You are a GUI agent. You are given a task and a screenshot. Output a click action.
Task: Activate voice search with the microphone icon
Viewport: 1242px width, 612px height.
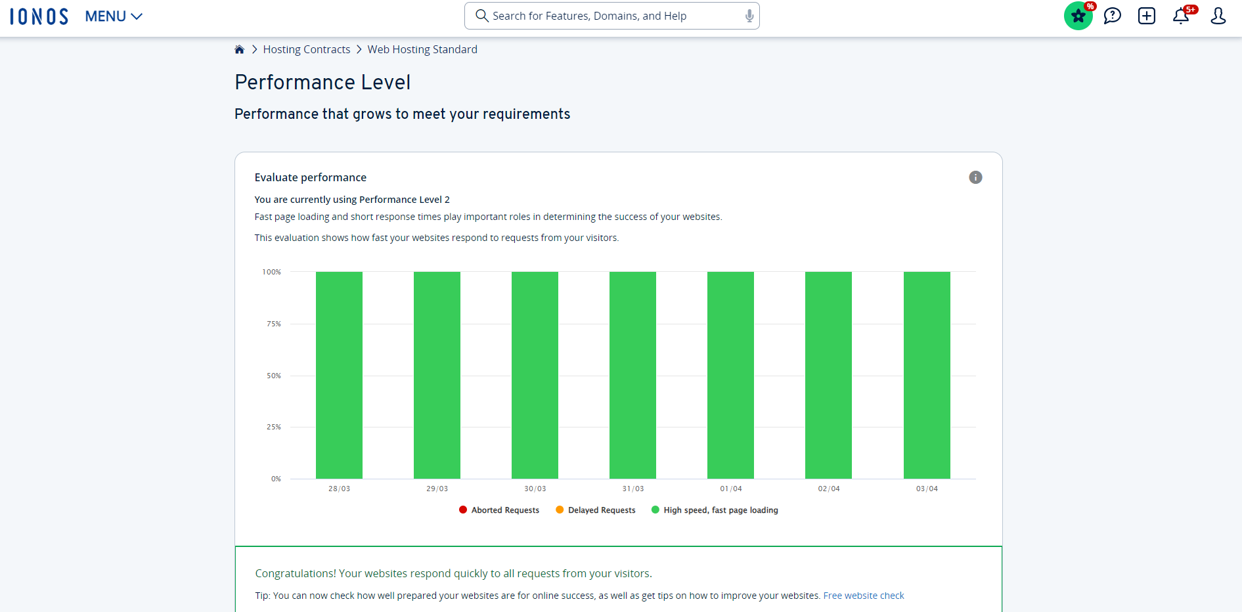[748, 15]
